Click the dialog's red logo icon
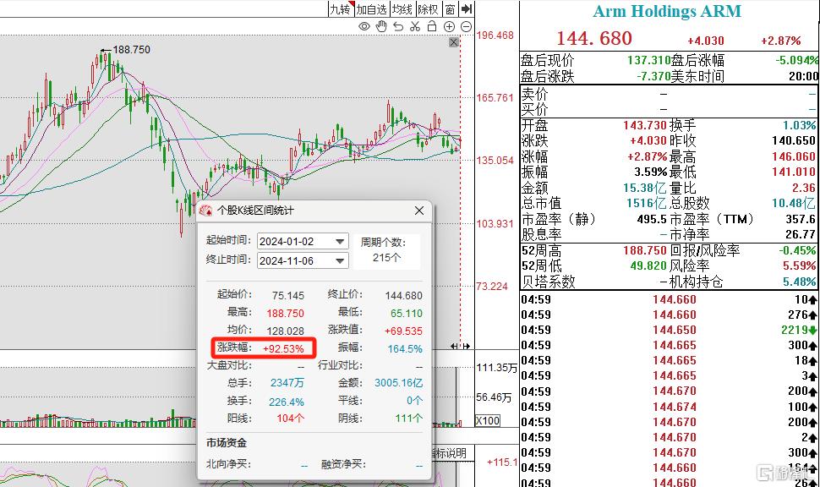Viewport: 820px width, 487px height. click(205, 211)
